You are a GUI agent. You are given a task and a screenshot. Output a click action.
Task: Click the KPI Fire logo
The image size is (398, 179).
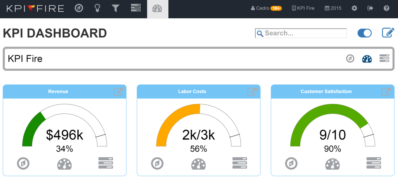click(x=34, y=8)
